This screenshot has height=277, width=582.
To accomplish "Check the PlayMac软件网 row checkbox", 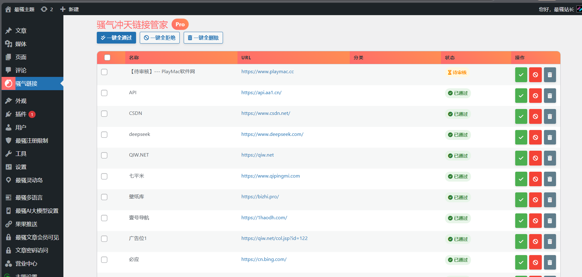I will 104,72.
